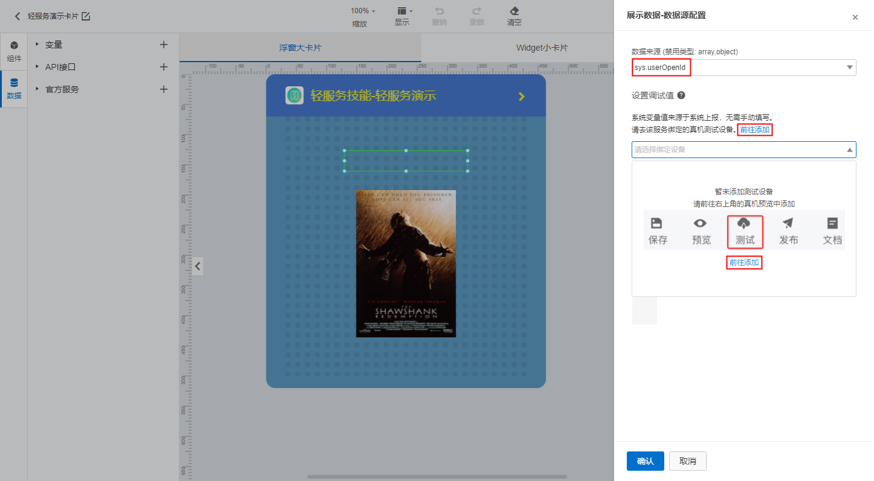Open the 请选择绑定设备 dropdown
Viewport: 874px width, 481px height.
(x=743, y=150)
